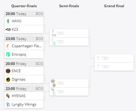Click the HAVU team logo icon
Viewport: 136px width, 111px height.
point(8,21)
